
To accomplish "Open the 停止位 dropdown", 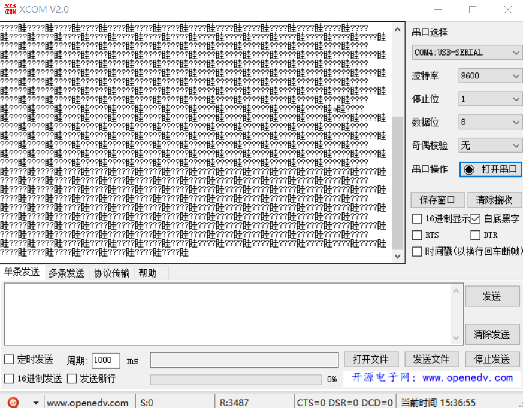I will pos(490,99).
